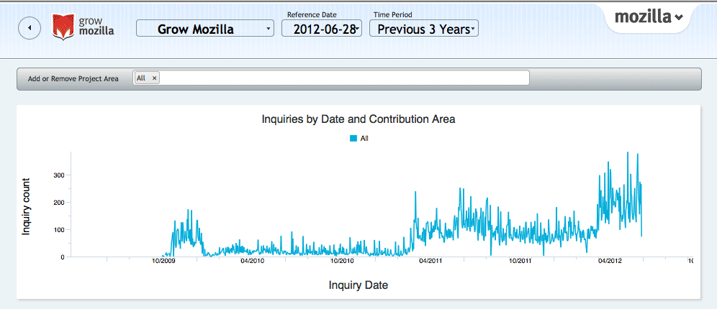Open the Grow Mozilla dashboard dropdown
Image resolution: width=717 pixels, height=309 pixels.
pyautogui.click(x=205, y=28)
